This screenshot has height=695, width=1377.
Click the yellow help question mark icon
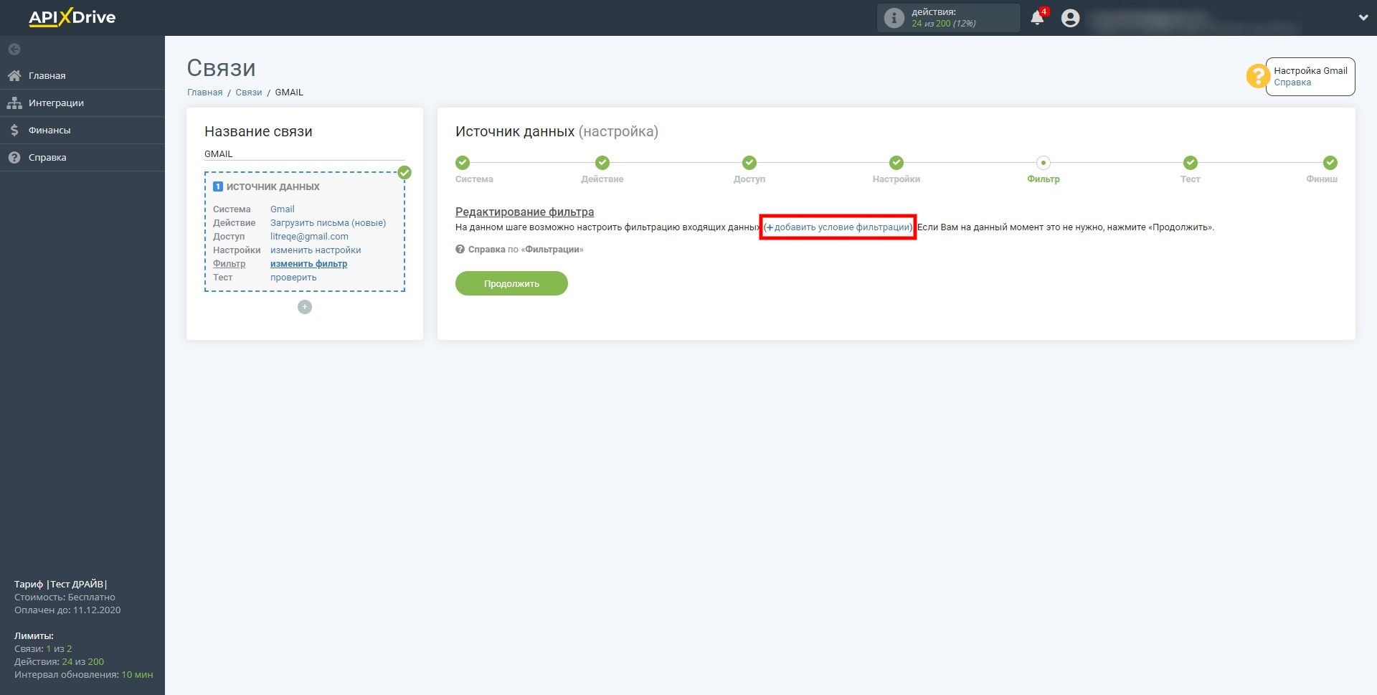(1258, 76)
